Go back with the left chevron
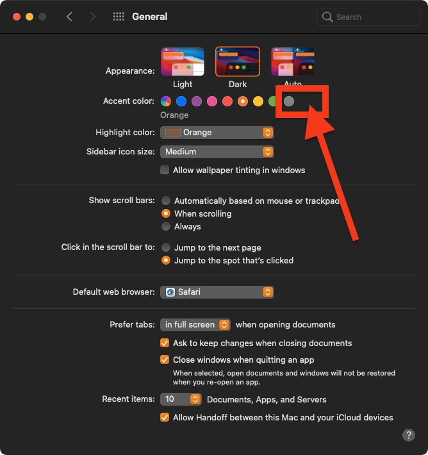The image size is (428, 455). [x=69, y=17]
